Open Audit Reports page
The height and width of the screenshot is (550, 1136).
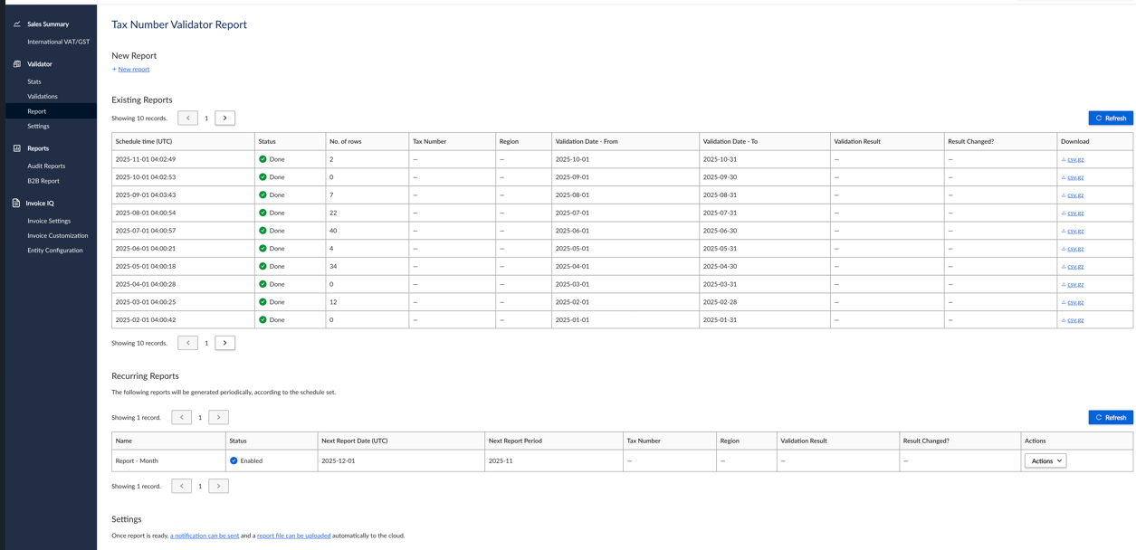click(x=46, y=166)
